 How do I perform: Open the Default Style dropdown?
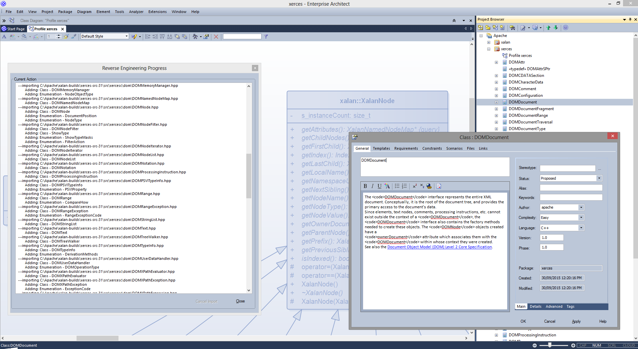coord(126,37)
